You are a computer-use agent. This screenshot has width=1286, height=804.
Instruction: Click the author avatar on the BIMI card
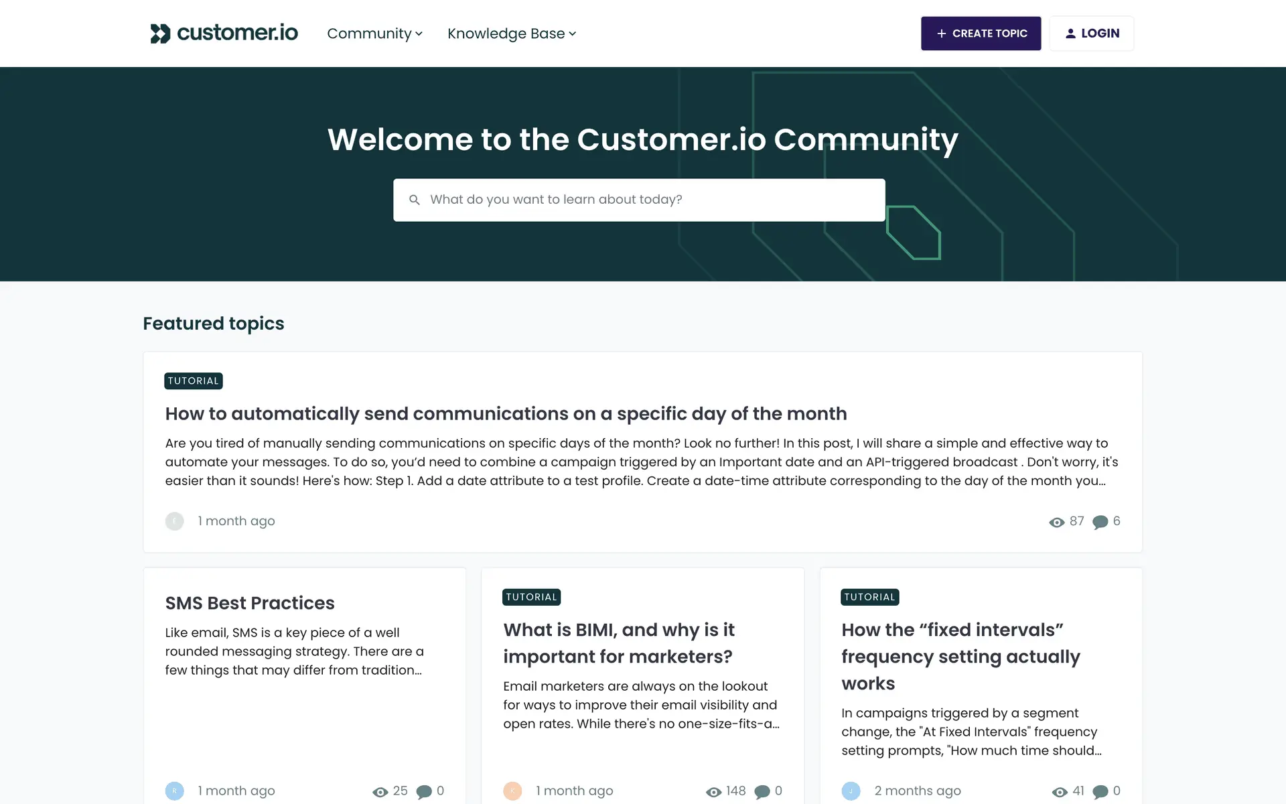pos(512,791)
